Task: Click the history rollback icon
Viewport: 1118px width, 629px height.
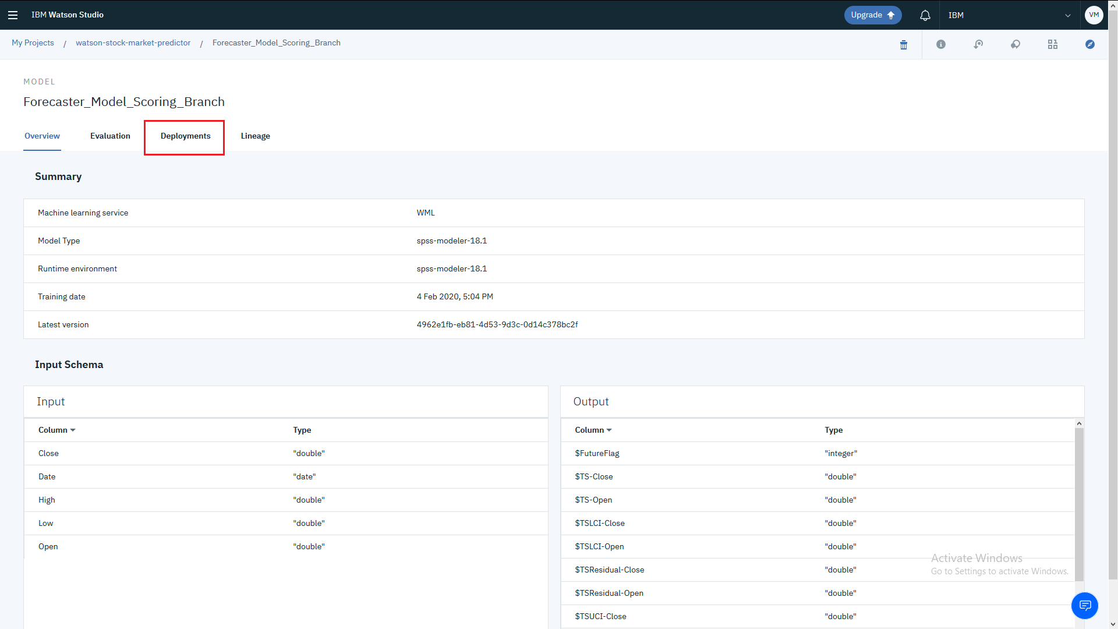Action: coord(978,44)
